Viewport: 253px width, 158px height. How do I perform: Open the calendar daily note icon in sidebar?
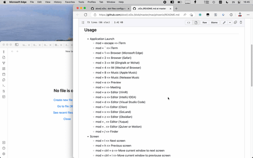point(4,74)
